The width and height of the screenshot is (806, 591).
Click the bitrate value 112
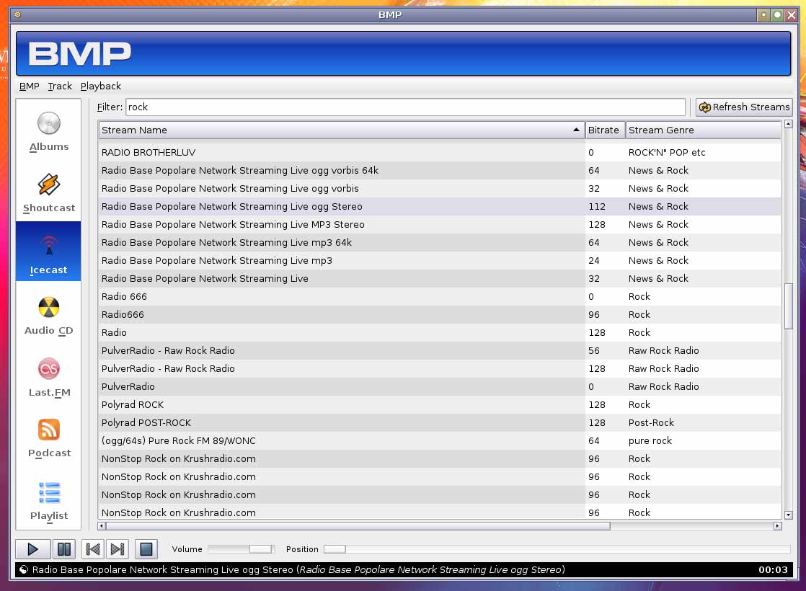click(597, 206)
